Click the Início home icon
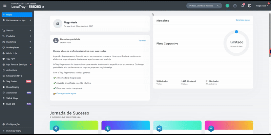This screenshot has height=135, width=271. pyautogui.click(x=4, y=15)
